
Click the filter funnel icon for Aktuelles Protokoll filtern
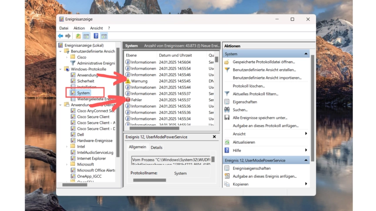coord(227,94)
